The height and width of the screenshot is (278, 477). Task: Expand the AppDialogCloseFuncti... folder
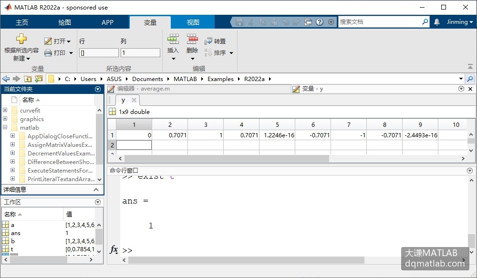(12, 135)
